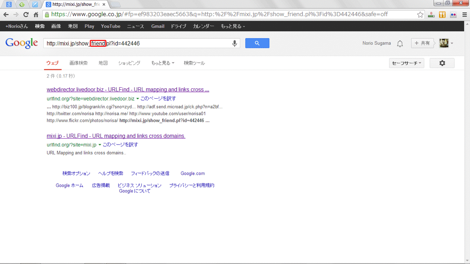Select the ウェブ search tab
Viewport: 470px width, 264px height.
[52, 63]
